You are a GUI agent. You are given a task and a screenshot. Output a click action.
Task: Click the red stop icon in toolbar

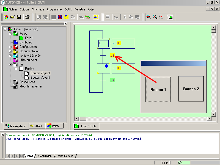click(x=60, y=17)
